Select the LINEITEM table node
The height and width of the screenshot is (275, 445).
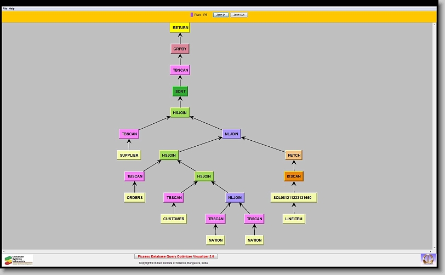pyautogui.click(x=294, y=219)
